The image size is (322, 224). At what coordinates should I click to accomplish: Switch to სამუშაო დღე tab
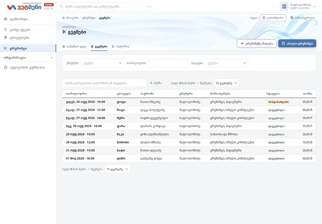74,47
